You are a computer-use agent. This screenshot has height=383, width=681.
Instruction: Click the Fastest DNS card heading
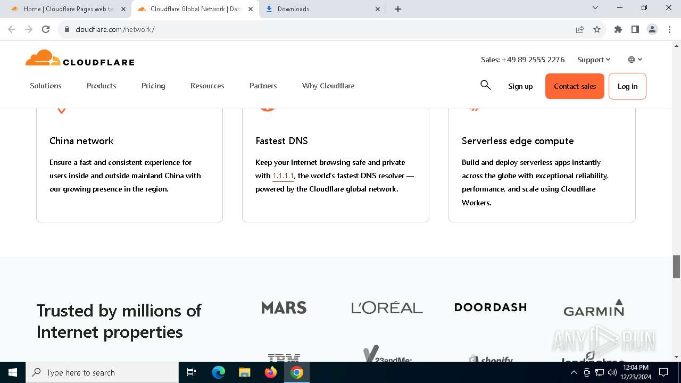coord(281,141)
